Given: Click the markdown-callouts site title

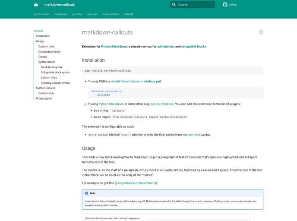Looking at the screenshot, I should 60,5.
